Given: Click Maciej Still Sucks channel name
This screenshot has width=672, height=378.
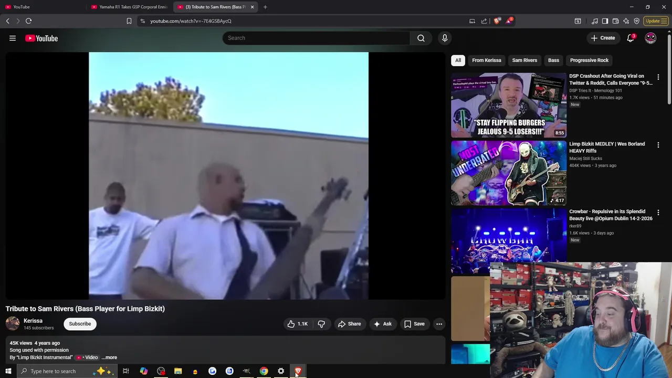Looking at the screenshot, I should pos(585,159).
